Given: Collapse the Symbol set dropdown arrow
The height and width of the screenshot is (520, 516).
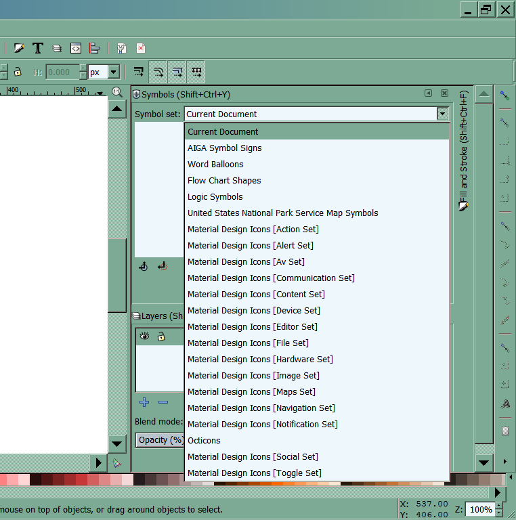Looking at the screenshot, I should tap(442, 114).
